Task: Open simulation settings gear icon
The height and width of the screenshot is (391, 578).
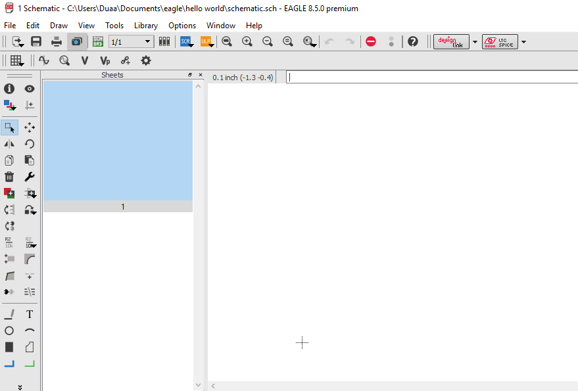Action: [x=146, y=60]
